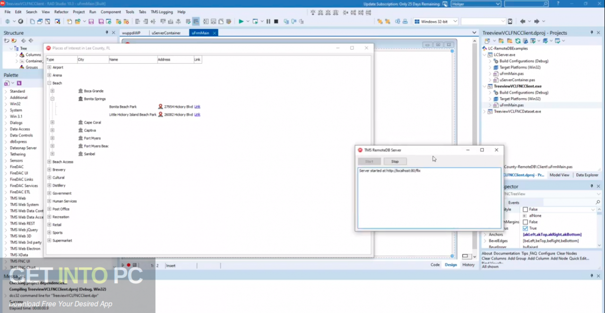The height and width of the screenshot is (313, 605).
Task: Collapse the Bonita Springs city node
Action: pyautogui.click(x=52, y=99)
